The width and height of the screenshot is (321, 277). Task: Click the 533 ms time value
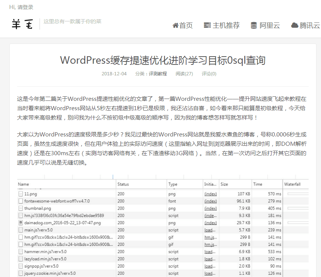click(275, 252)
